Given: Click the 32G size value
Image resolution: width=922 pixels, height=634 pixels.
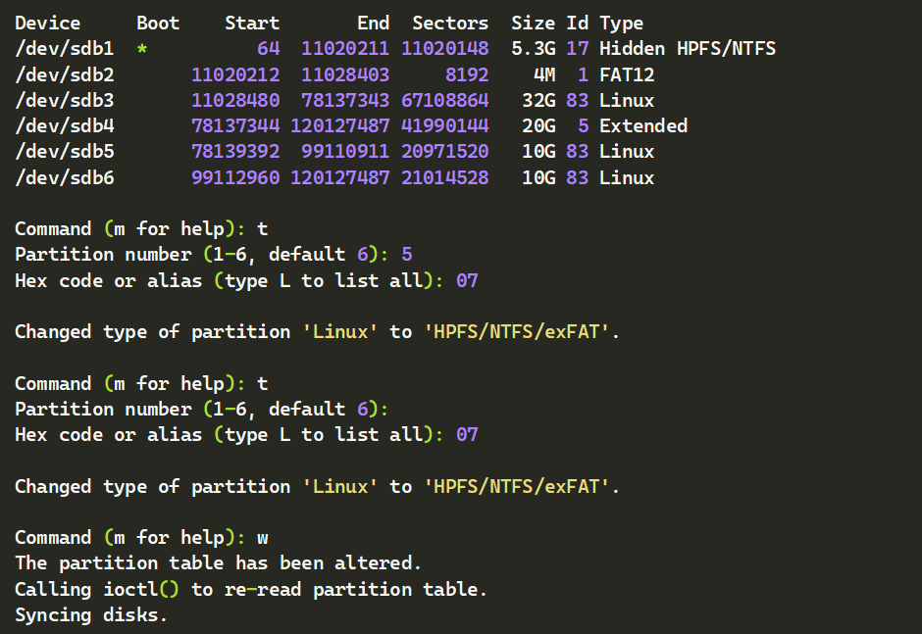Looking at the screenshot, I should pos(538,100).
